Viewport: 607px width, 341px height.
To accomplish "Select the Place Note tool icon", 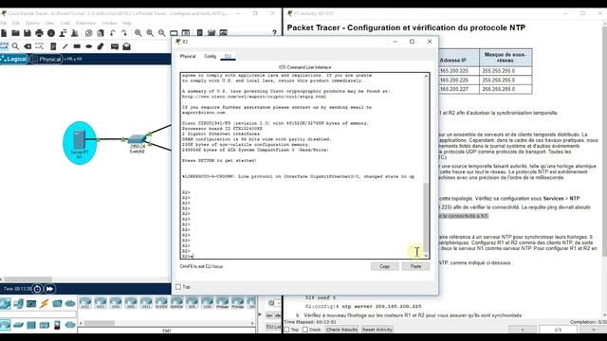I will 53,46.
